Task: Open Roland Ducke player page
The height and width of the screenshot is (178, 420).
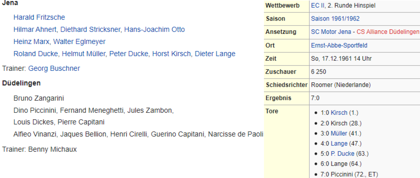Action: coord(37,54)
